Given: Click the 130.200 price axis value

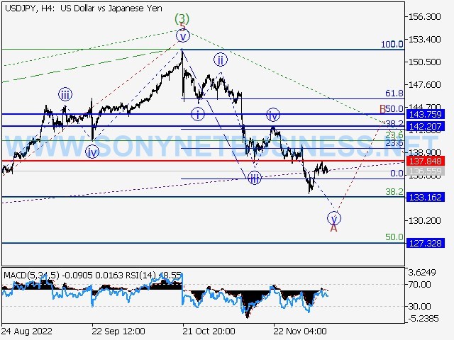Looking at the screenshot, I should click(424, 220).
